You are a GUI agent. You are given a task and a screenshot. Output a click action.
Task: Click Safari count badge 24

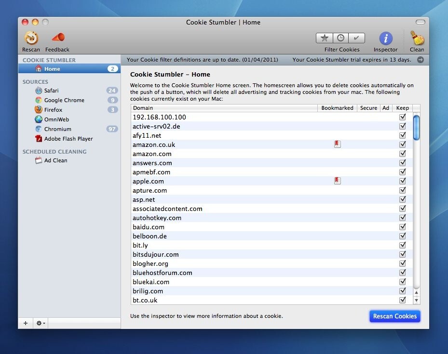tap(112, 91)
